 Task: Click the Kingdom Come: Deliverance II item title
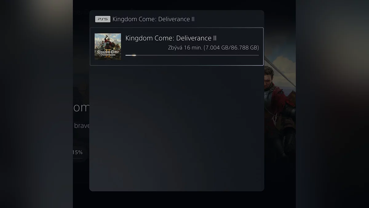pyautogui.click(x=171, y=38)
